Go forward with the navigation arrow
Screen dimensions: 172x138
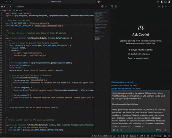point(10,2)
